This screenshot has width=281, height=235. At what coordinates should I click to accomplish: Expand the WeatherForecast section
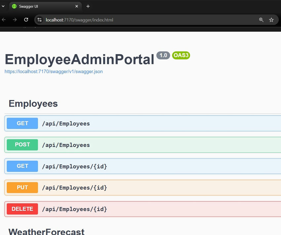(46, 231)
